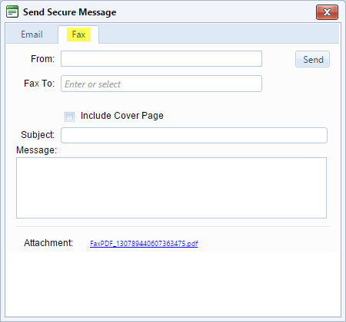
Task: Click the green Send Secure Message window icon
Action: click(12, 11)
